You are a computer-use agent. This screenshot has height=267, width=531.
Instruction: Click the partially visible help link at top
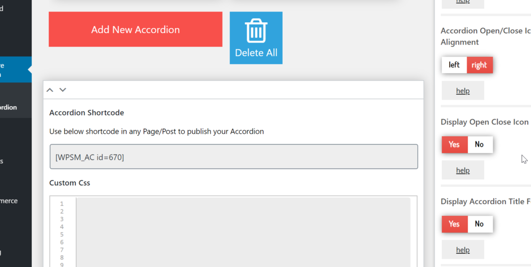463,2
